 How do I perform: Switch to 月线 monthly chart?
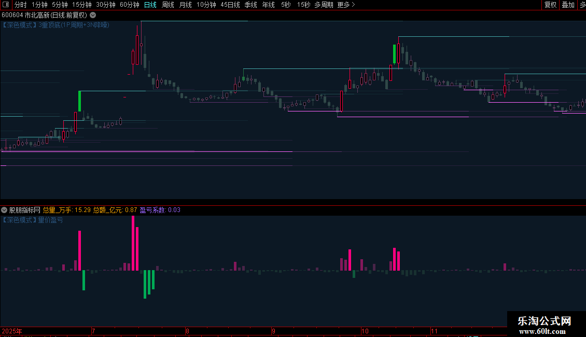click(x=185, y=5)
